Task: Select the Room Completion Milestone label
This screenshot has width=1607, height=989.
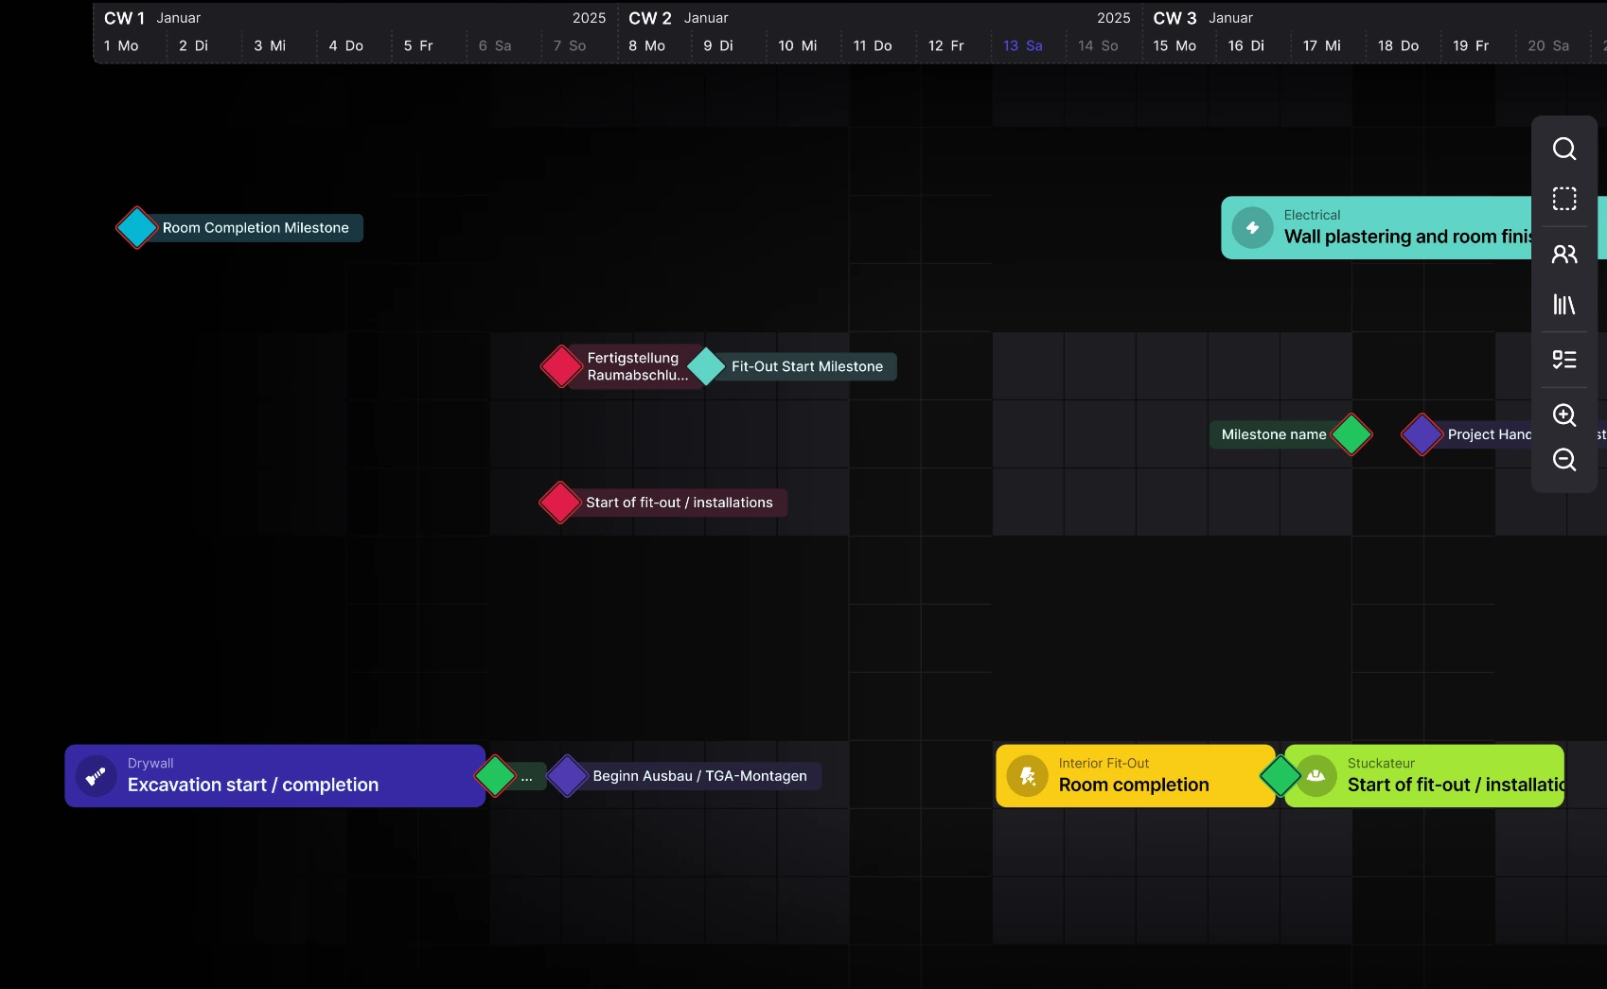Action: pos(256,228)
